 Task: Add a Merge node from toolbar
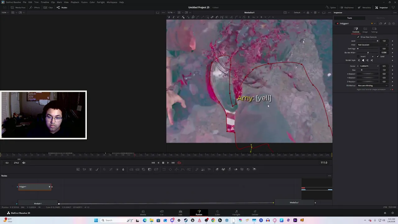(131, 169)
